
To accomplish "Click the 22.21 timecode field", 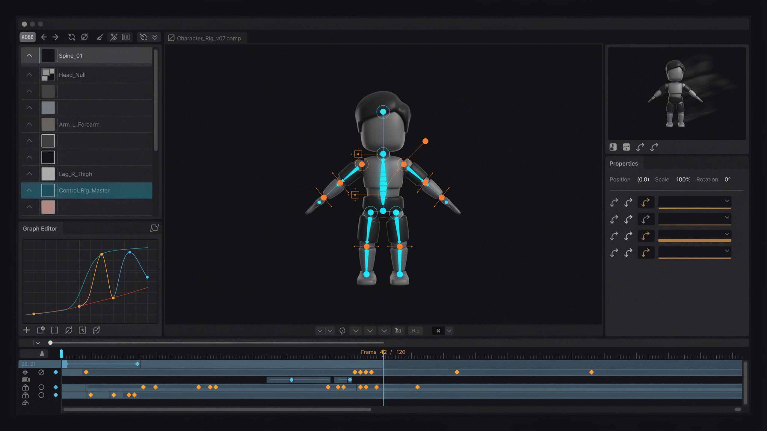I will tap(40, 364).
